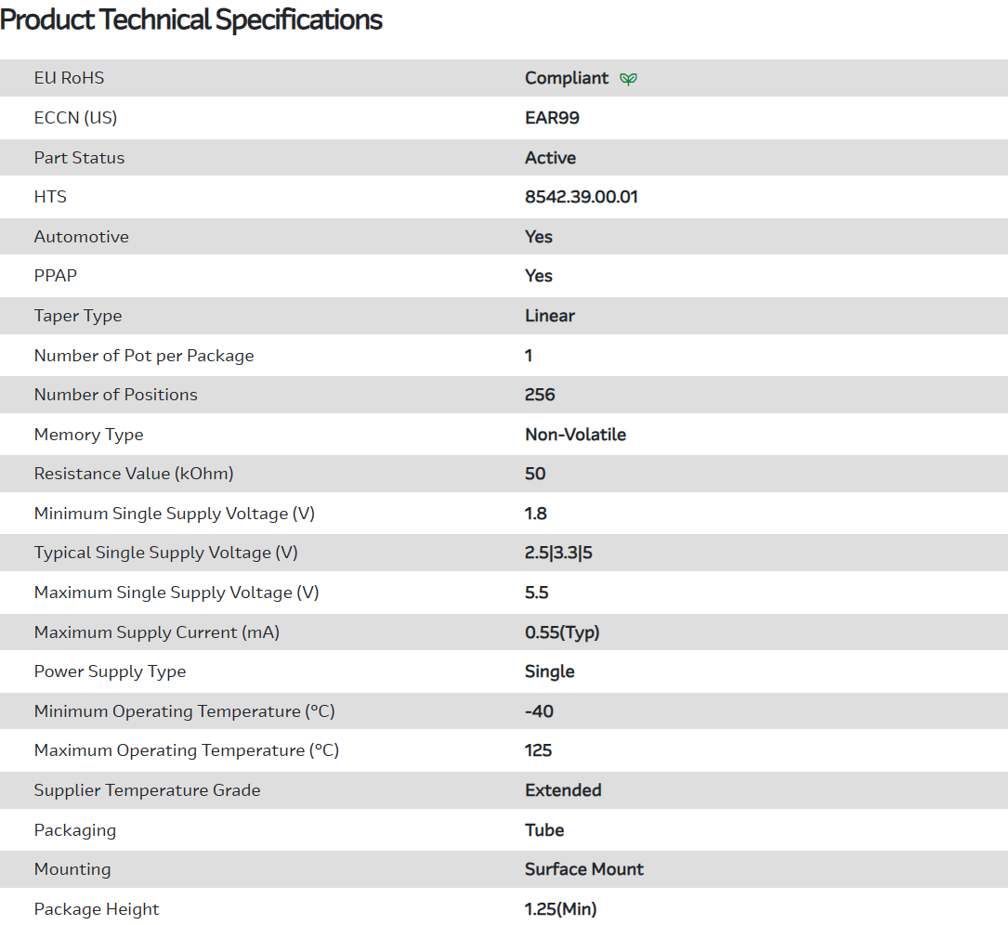This screenshot has height=925, width=1008.
Task: Select the Extended temperature grade value
Action: (x=563, y=790)
